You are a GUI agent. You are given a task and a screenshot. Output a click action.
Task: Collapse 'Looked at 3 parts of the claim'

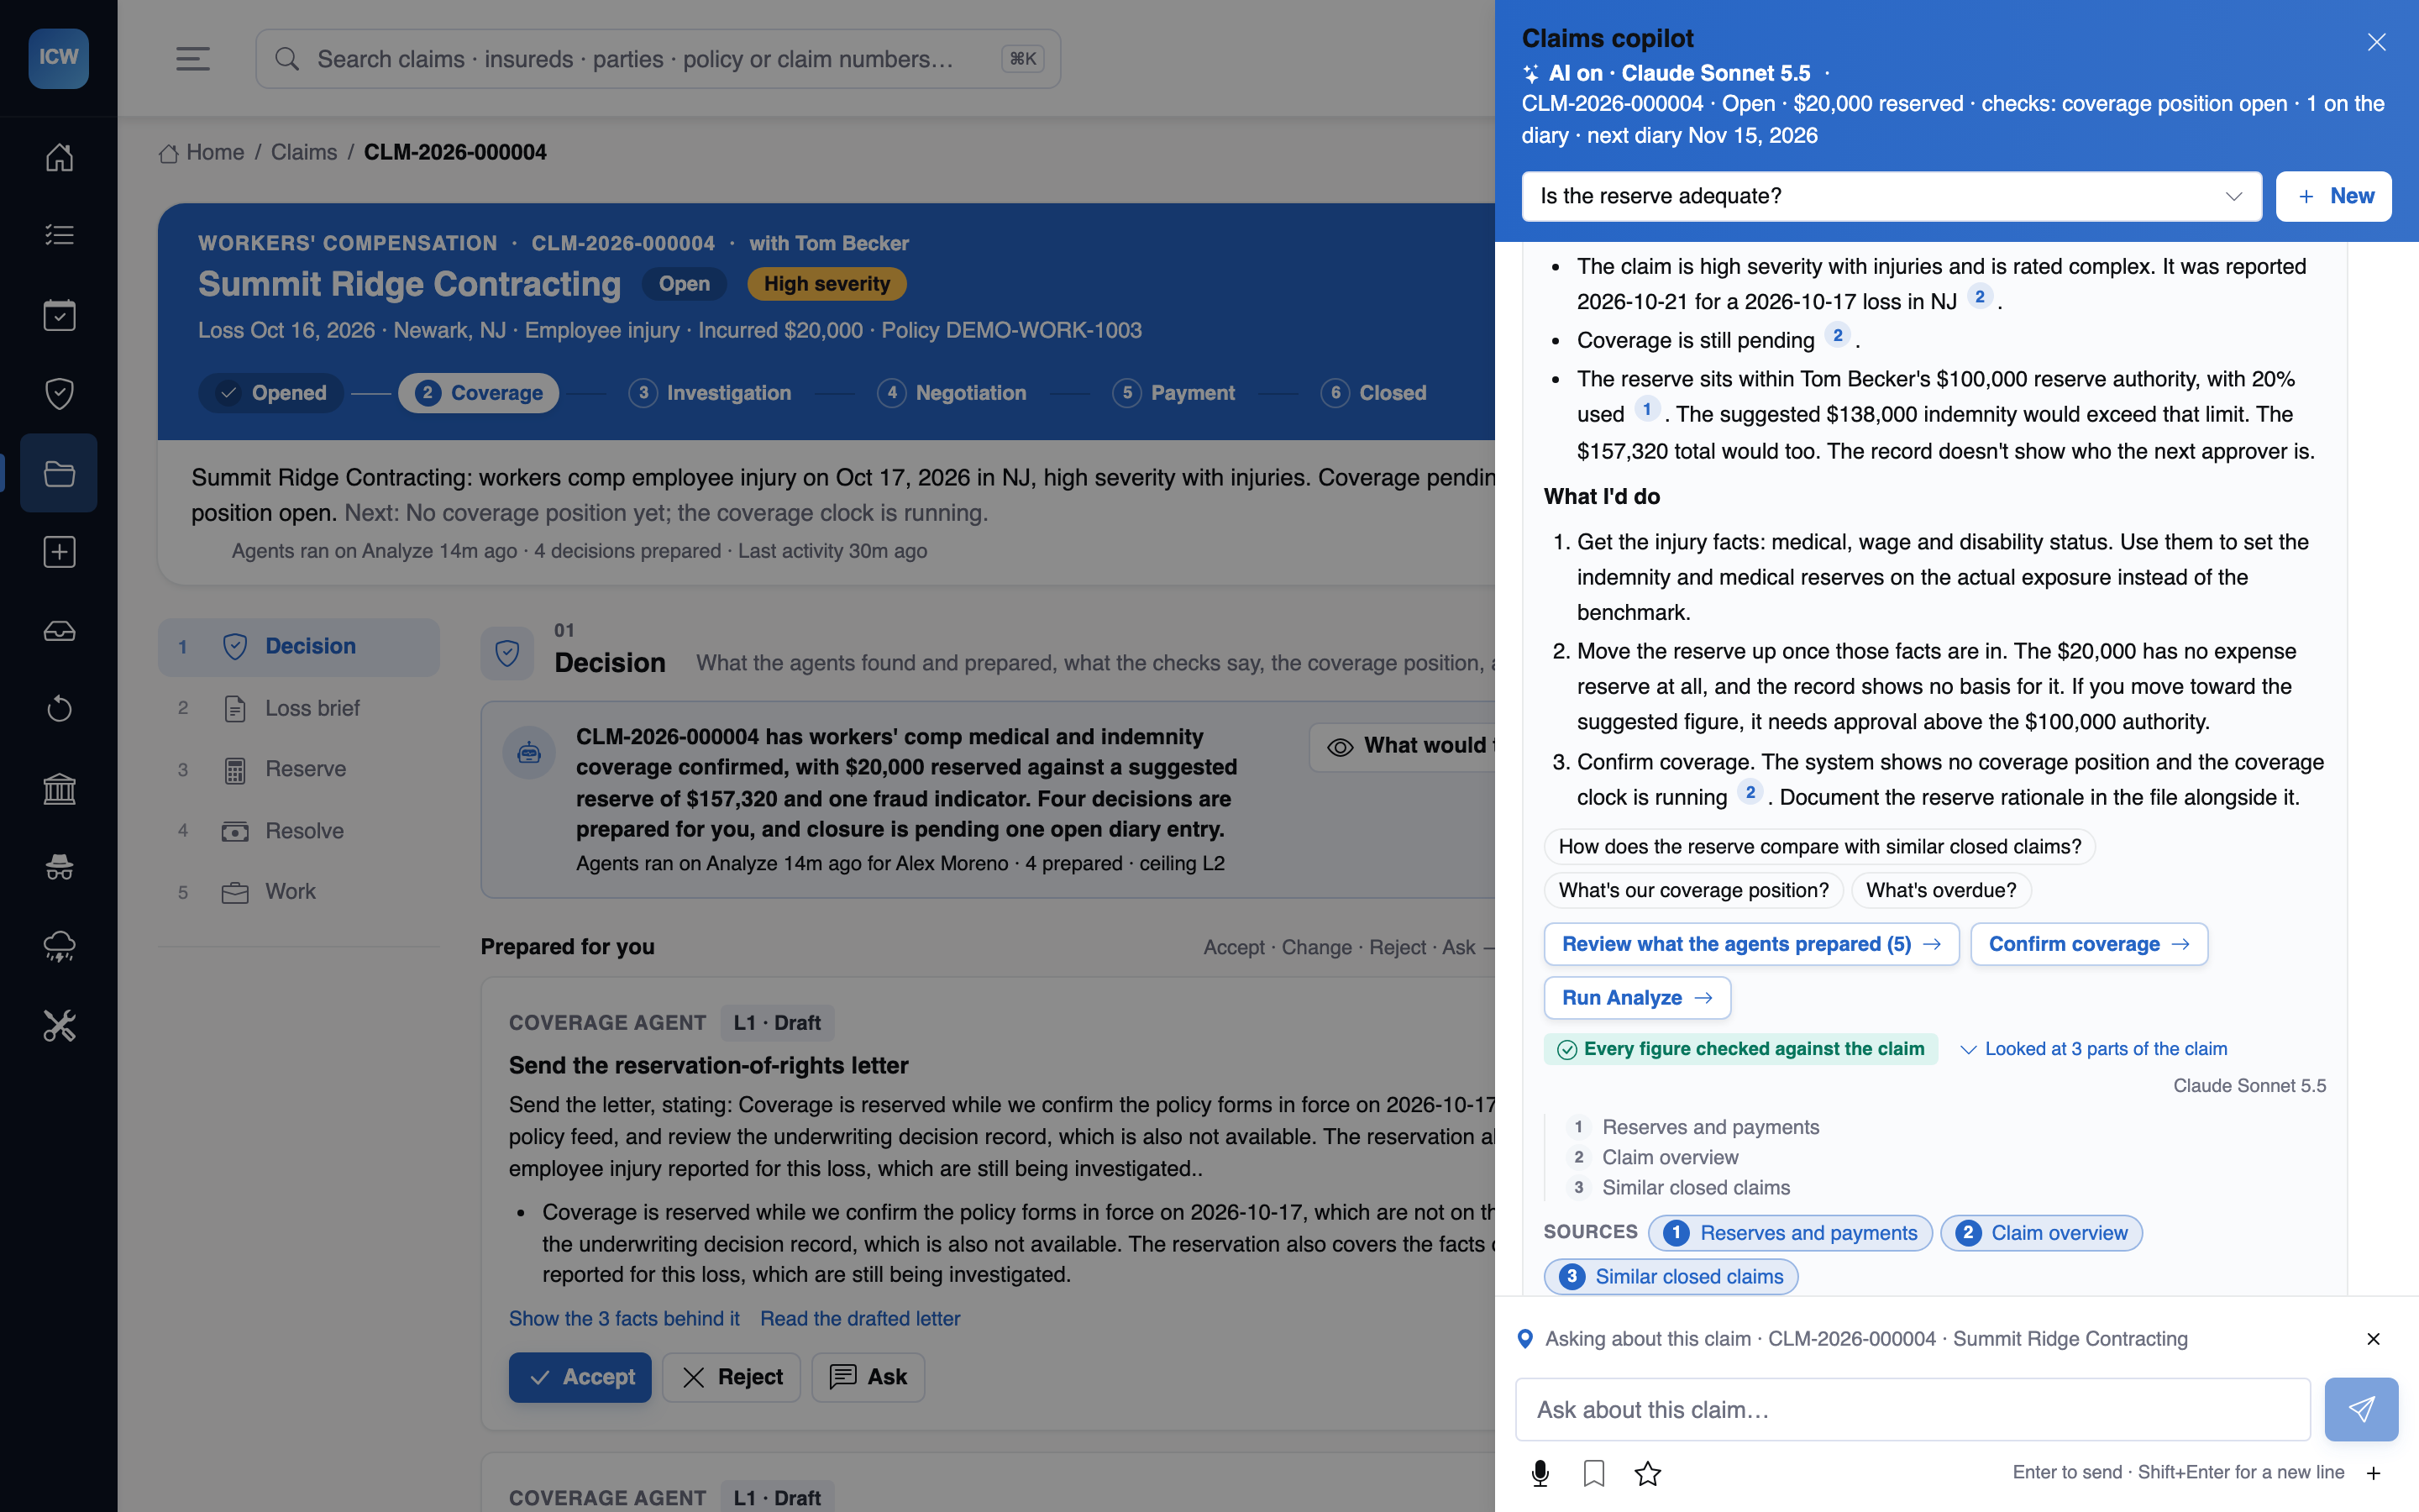[x=2094, y=1049]
